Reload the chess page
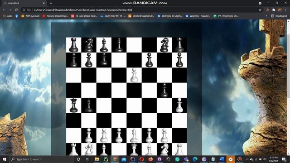This screenshot has width=290, height=163. click(16, 10)
